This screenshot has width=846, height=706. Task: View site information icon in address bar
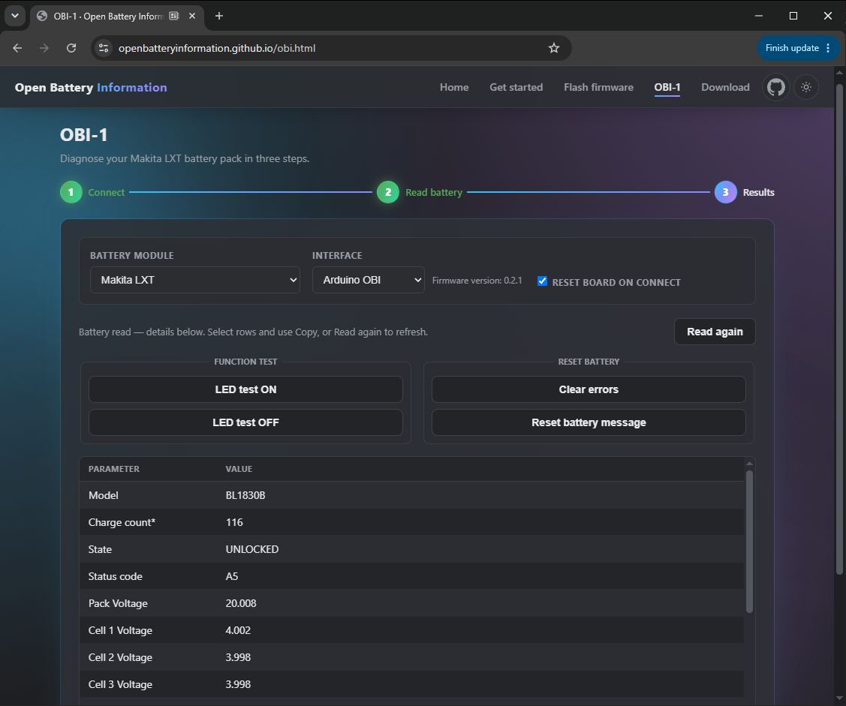pyautogui.click(x=104, y=48)
